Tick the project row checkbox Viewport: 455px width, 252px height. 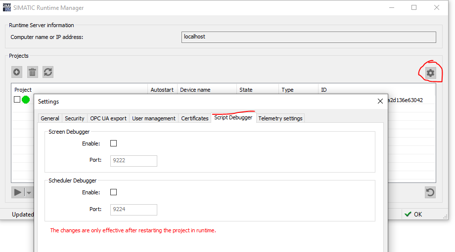[17, 100]
